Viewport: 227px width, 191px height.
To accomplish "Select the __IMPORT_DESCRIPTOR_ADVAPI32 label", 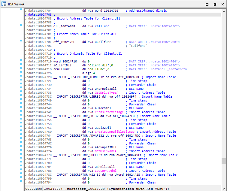I will 79,136.
